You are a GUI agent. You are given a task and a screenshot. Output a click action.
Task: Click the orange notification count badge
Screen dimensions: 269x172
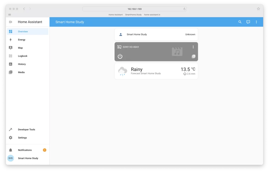tap(45, 150)
